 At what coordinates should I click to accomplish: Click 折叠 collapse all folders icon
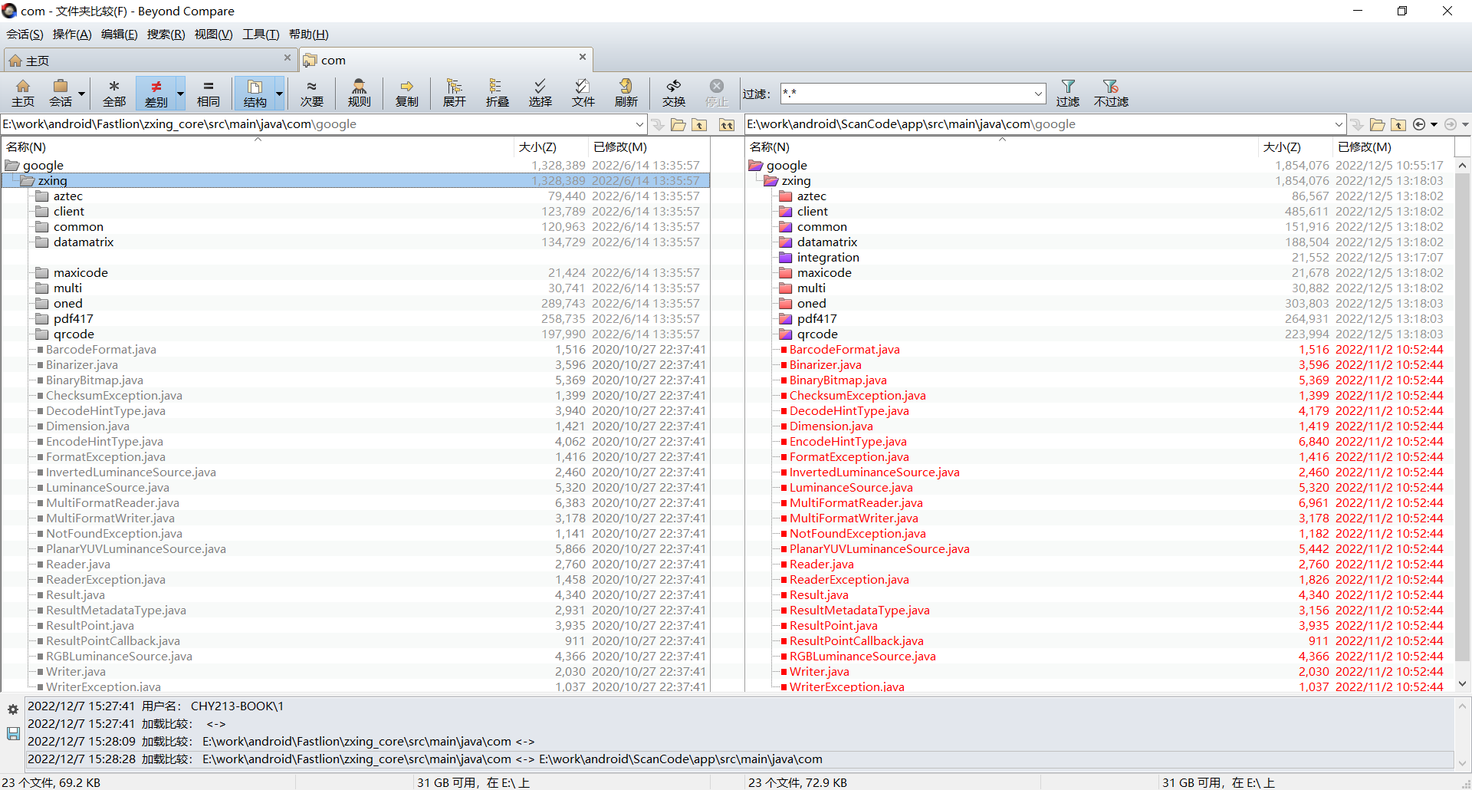point(498,93)
